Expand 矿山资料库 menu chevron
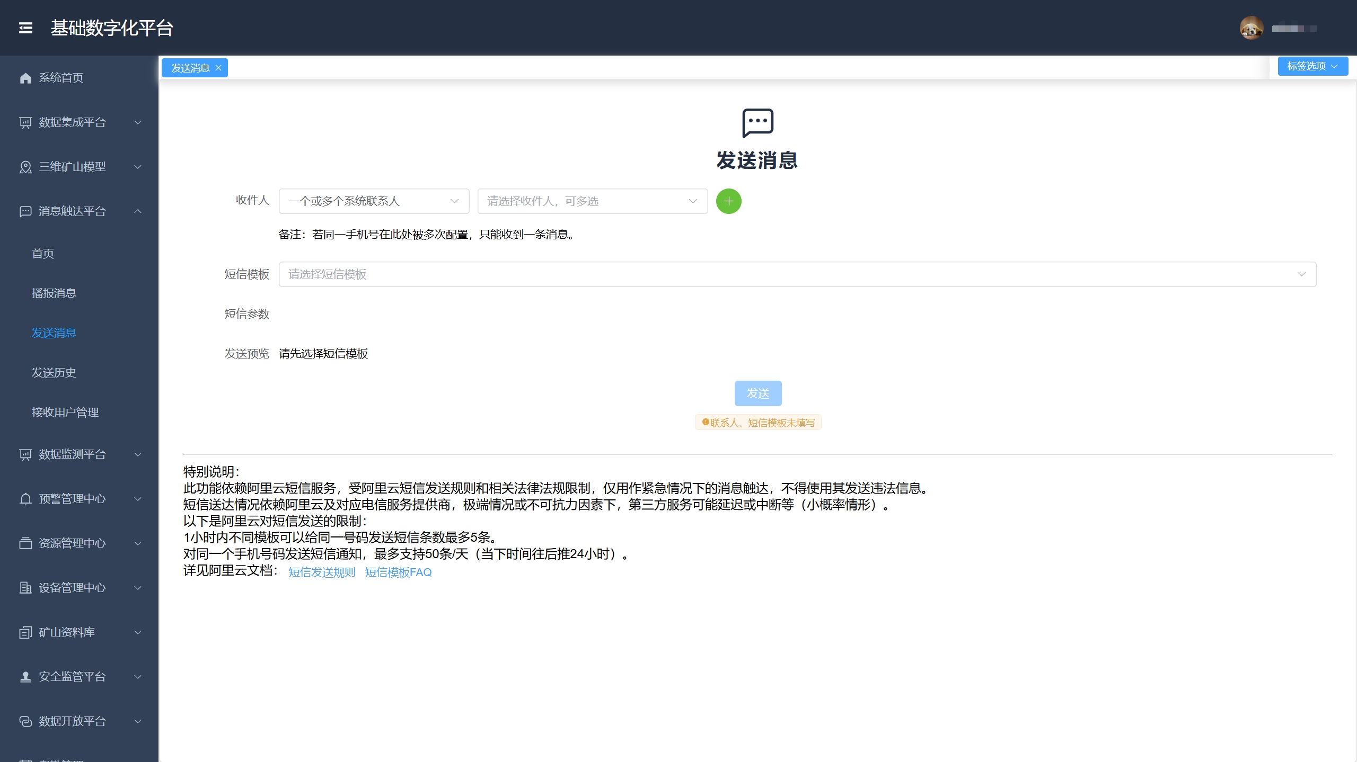Screen dimensions: 1357x762 [x=138, y=632]
